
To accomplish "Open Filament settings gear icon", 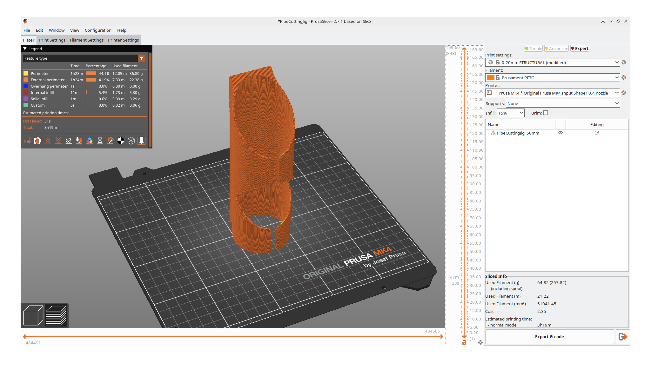I will [624, 78].
